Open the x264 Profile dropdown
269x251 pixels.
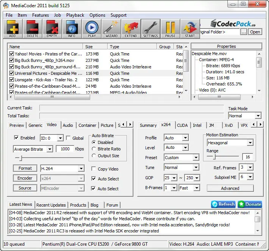pos(176,138)
